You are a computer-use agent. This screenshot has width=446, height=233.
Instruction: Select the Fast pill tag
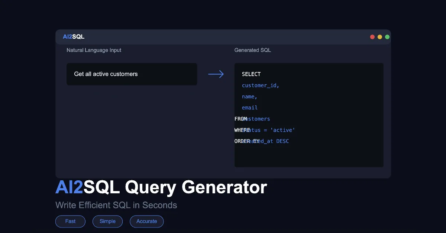pyautogui.click(x=70, y=221)
